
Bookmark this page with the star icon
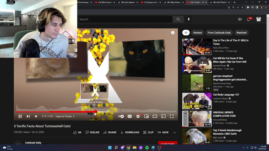coord(242,8)
